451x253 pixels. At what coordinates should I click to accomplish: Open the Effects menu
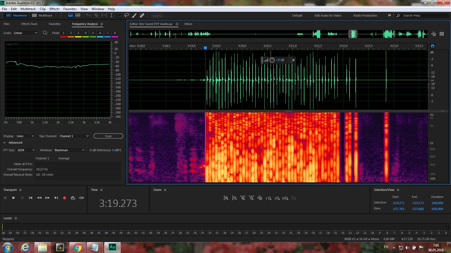pos(54,9)
